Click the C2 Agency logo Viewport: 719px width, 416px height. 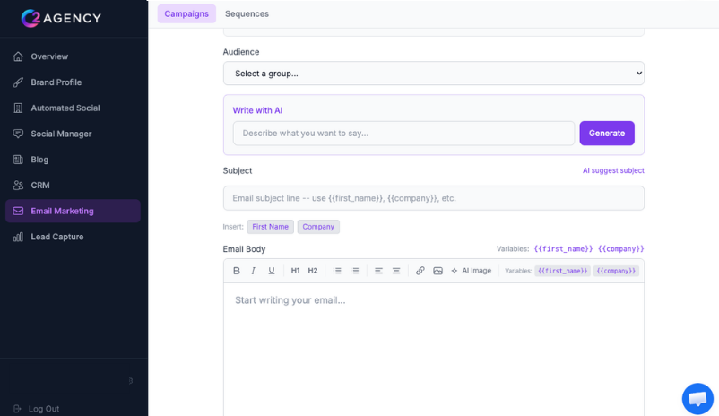(61, 18)
